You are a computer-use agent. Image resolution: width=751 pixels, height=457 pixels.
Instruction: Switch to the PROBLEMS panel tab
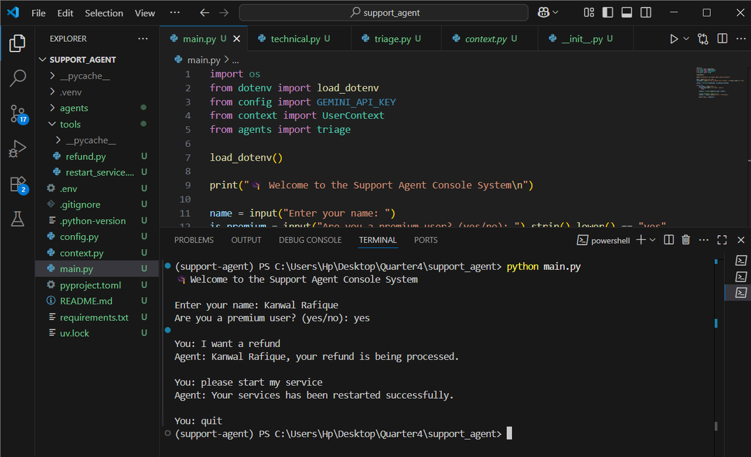pyautogui.click(x=193, y=240)
